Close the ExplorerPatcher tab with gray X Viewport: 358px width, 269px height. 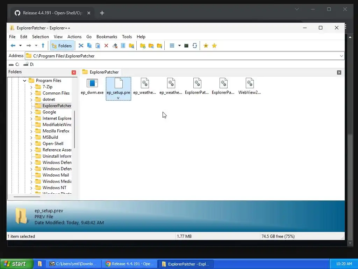point(339,73)
